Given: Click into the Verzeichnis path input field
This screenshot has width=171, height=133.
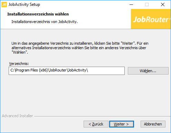Looking at the screenshot, I should 67,71.
